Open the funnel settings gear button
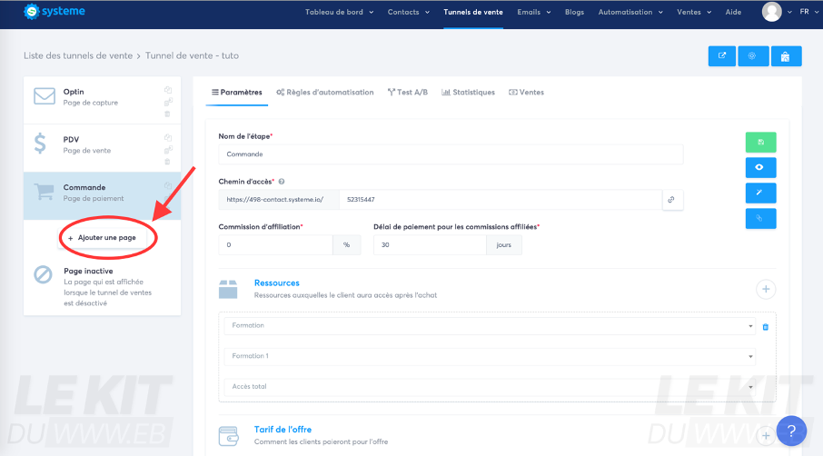Image resolution: width=823 pixels, height=456 pixels. pyautogui.click(x=753, y=56)
